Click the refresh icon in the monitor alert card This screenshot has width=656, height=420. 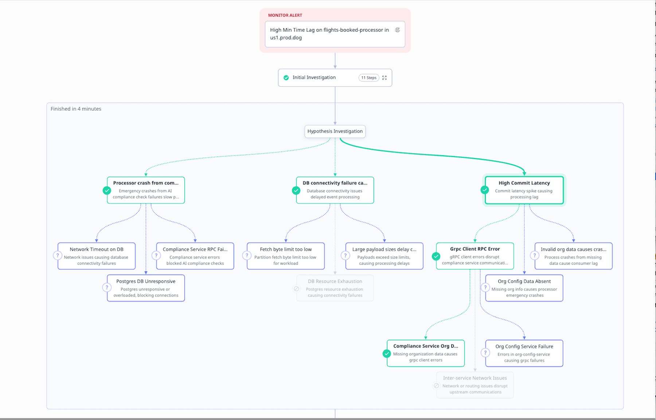tap(397, 30)
